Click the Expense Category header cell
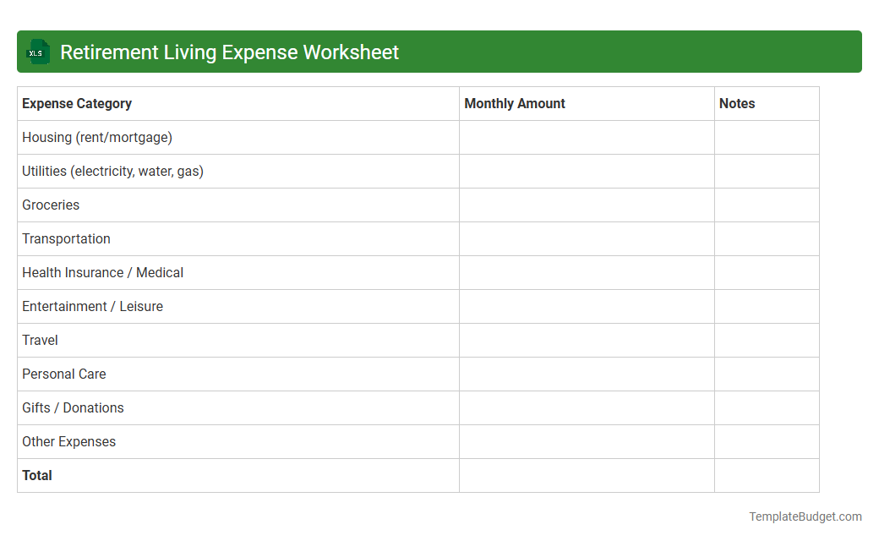The image size is (879, 541). point(76,103)
